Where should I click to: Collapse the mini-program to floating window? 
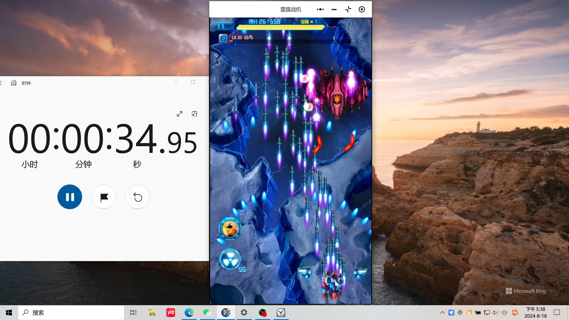[348, 9]
